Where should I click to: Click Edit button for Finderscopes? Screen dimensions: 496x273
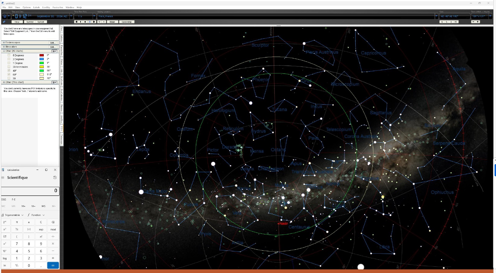(x=53, y=43)
